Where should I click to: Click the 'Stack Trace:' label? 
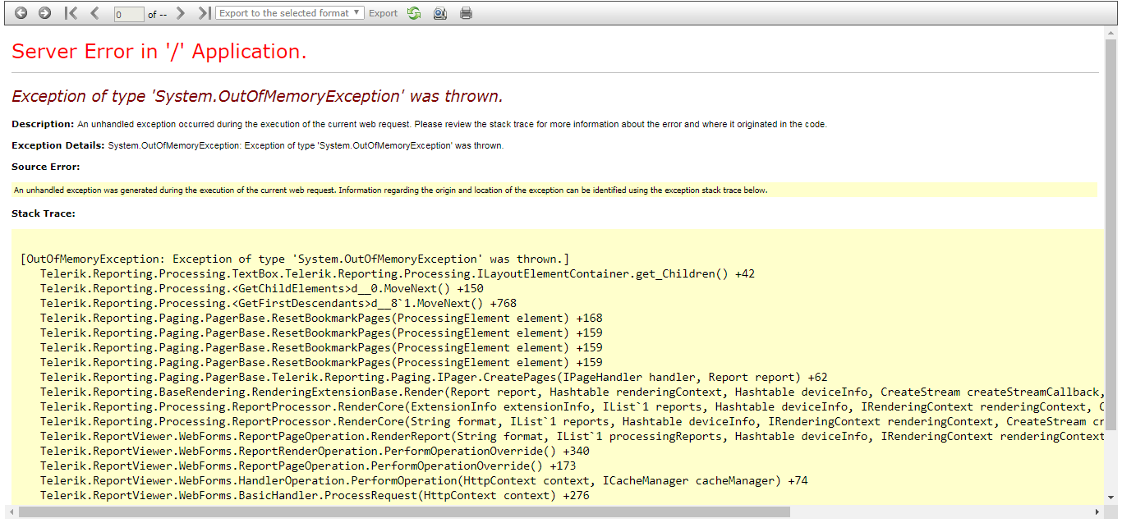[x=44, y=213]
